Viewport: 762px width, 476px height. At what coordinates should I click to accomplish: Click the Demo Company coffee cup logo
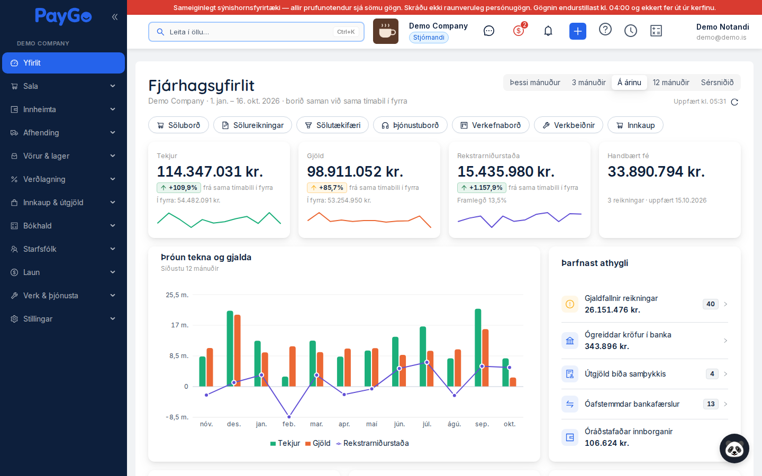pos(386,31)
